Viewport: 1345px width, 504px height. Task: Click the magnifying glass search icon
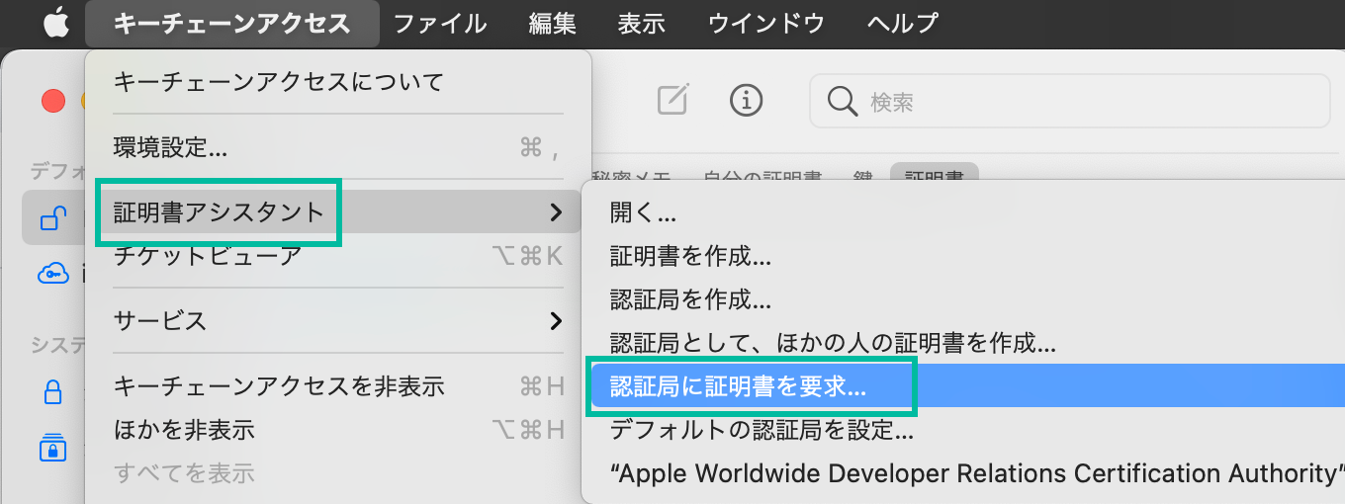[842, 101]
